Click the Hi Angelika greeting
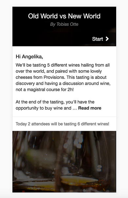Screen dimensions: 128x198 [29, 56]
